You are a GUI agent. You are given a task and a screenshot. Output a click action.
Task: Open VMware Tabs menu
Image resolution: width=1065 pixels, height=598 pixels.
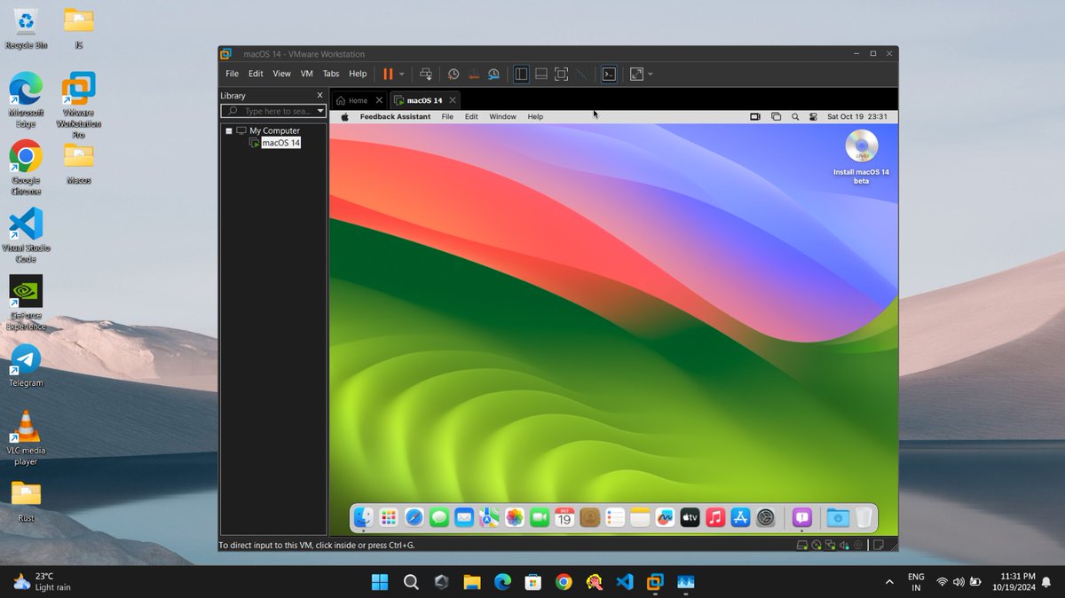pyautogui.click(x=331, y=75)
